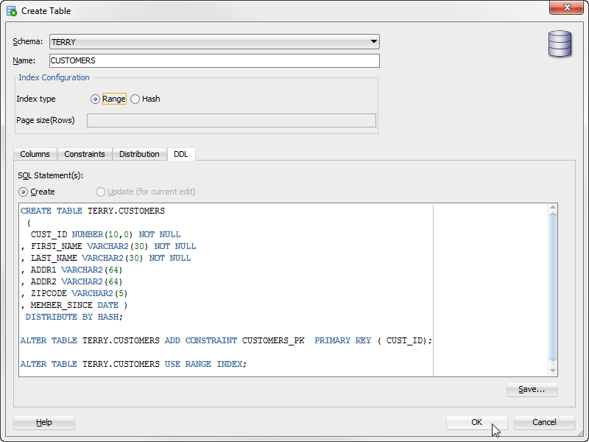Click the database cylinder icon
This screenshot has height=442, width=589.
point(560,44)
